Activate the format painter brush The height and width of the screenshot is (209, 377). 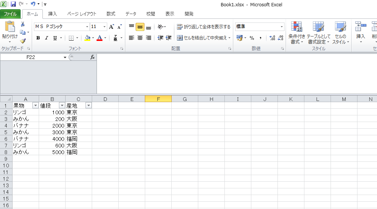coord(23,41)
